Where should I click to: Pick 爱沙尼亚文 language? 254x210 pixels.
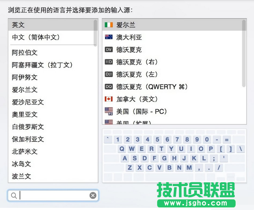(53, 102)
